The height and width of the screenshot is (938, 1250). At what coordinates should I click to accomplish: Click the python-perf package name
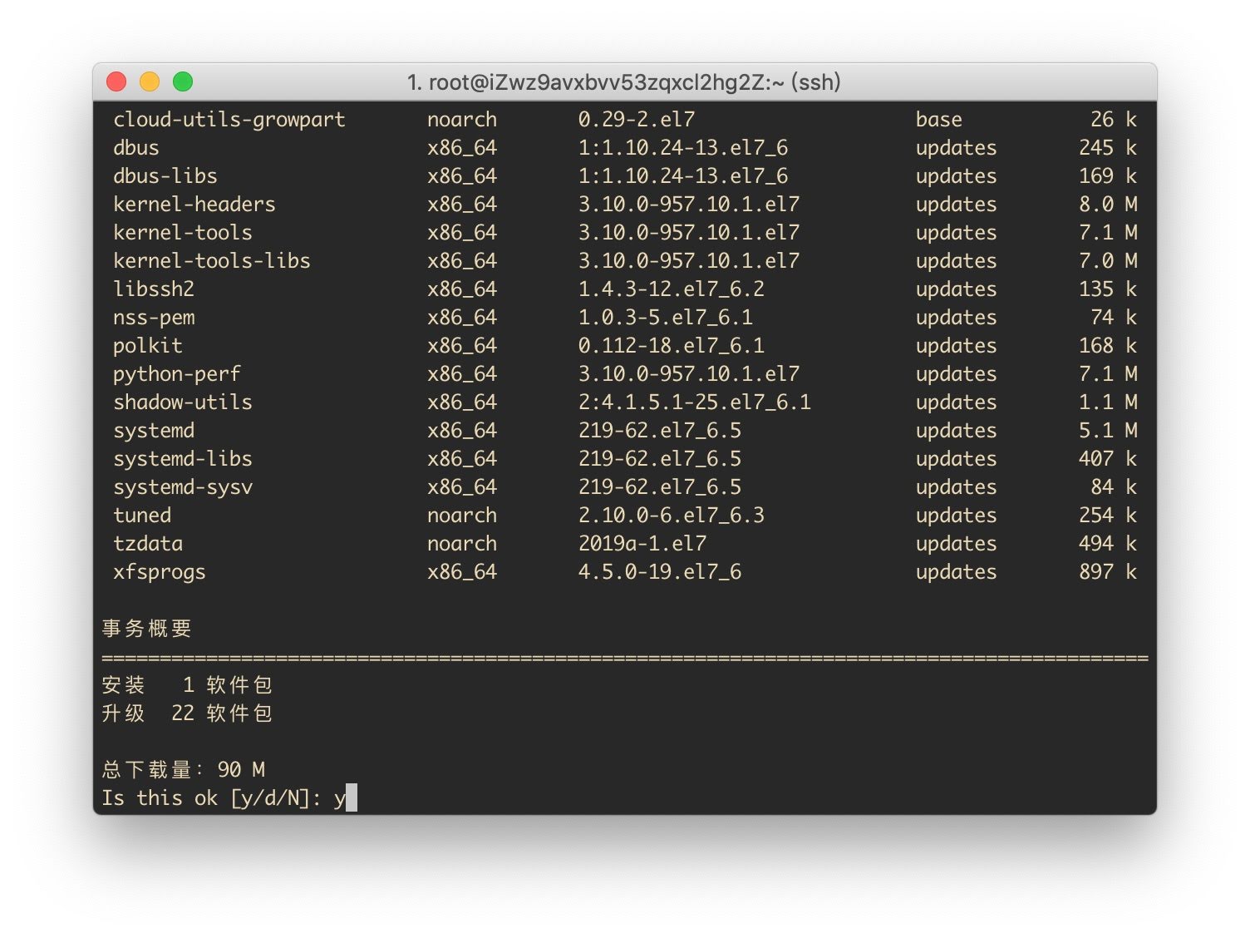point(177,374)
